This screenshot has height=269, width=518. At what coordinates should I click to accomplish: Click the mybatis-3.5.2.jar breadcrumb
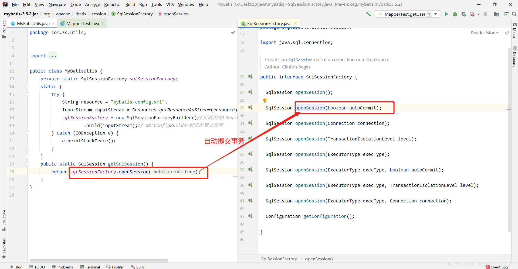click(21, 14)
